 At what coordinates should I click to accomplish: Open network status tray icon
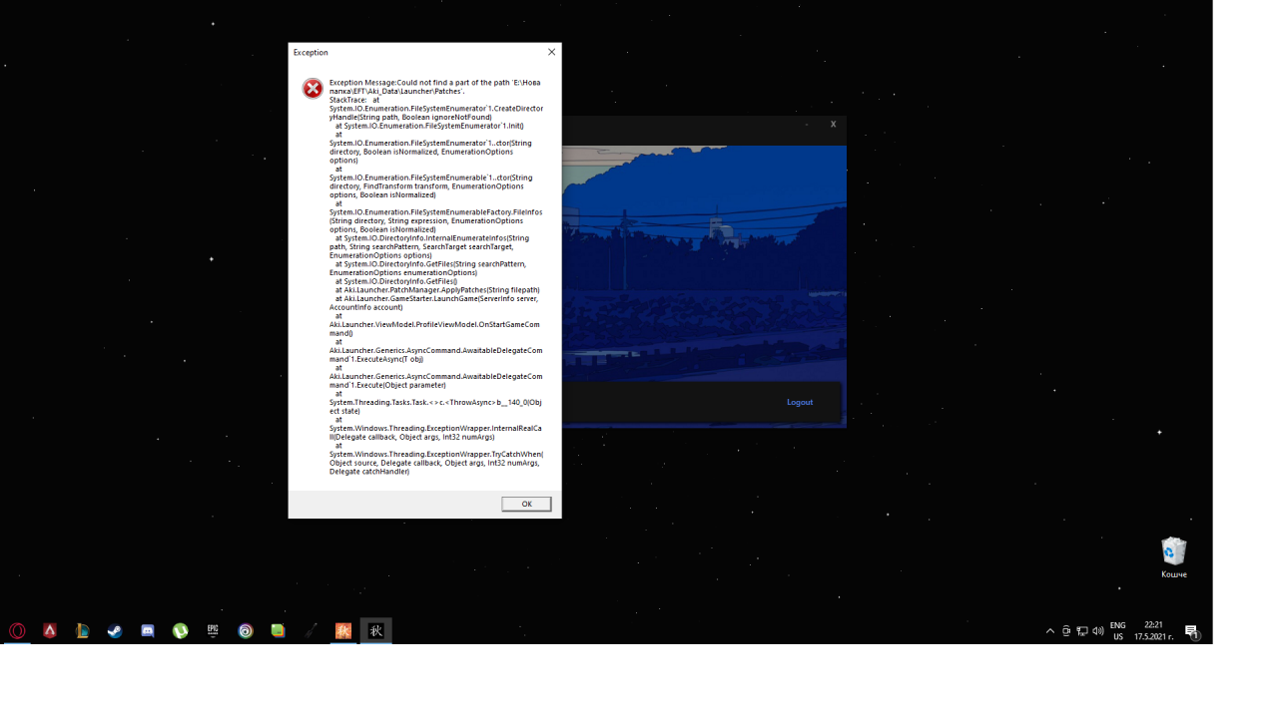pyautogui.click(x=1082, y=631)
